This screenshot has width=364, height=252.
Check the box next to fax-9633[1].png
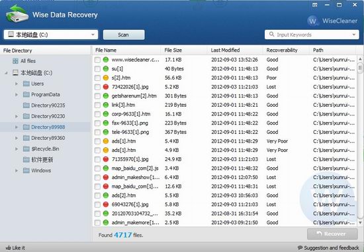coord(97,123)
